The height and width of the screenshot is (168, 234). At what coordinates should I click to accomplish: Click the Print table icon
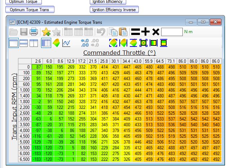[x=34, y=32]
